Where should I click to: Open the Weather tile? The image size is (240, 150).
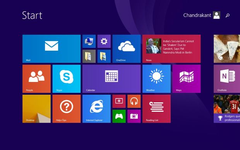(156, 79)
